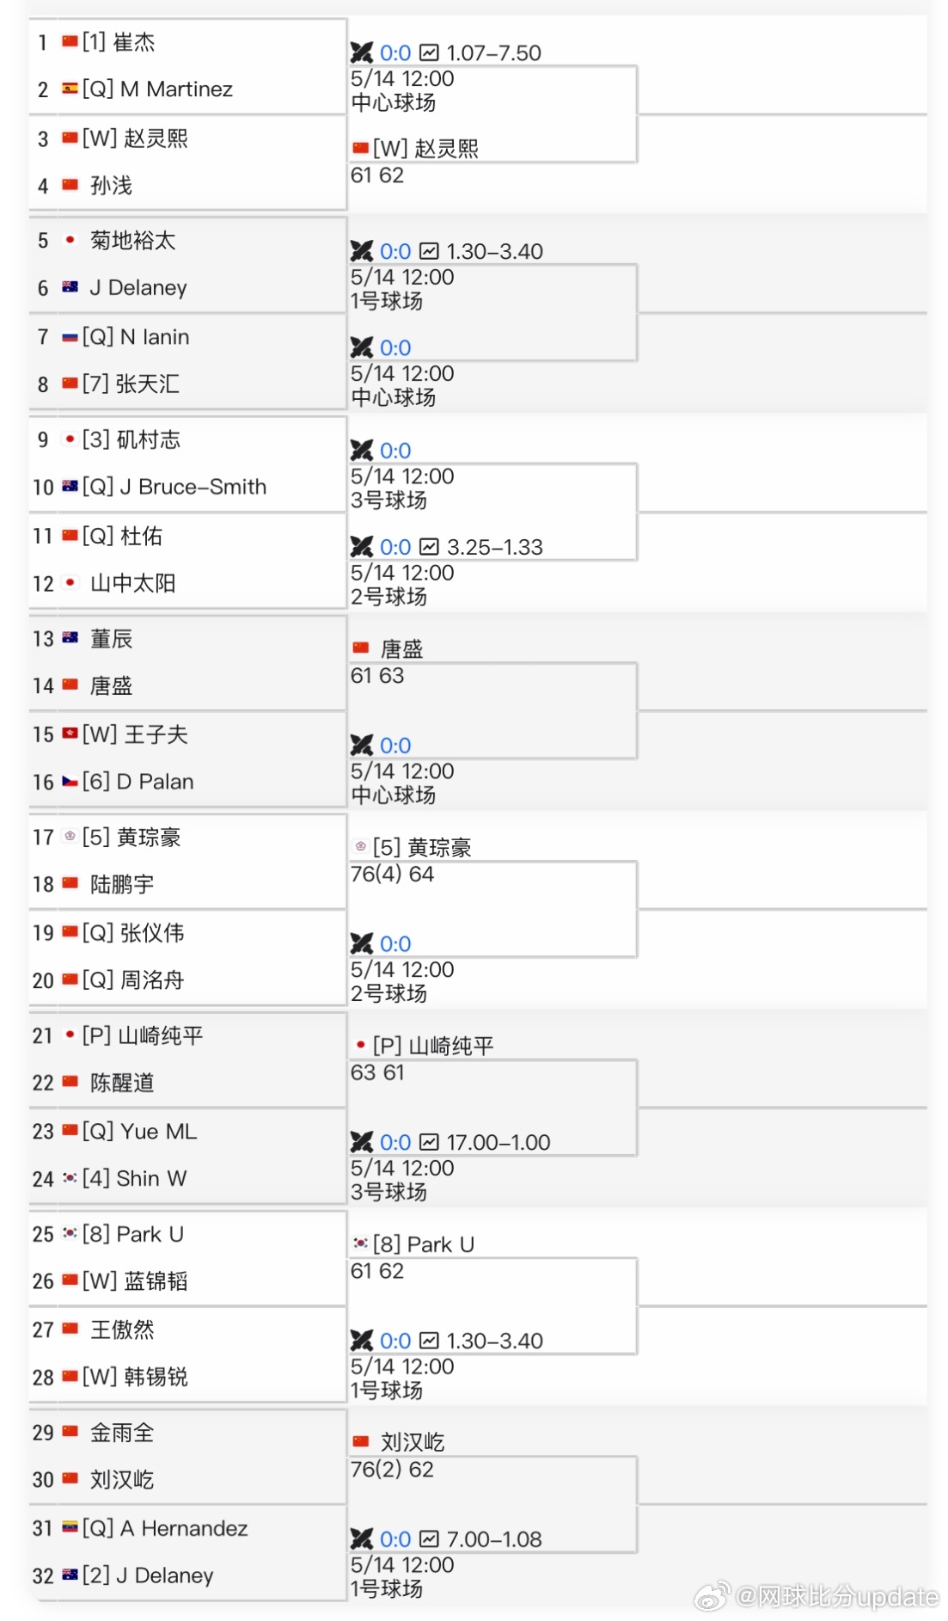Click the crossed rackets icon next to 1.07–7.50
Viewport: 948px width, 1621px height.
362,52
